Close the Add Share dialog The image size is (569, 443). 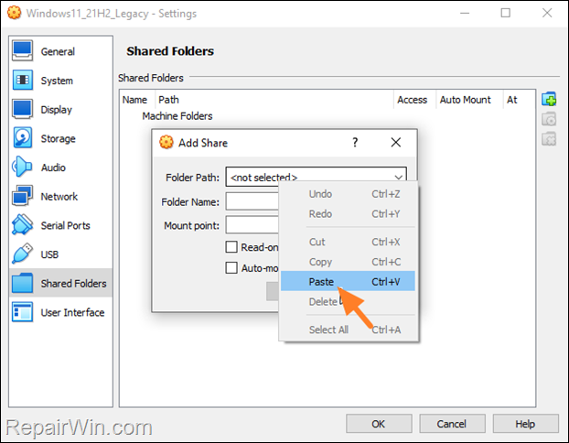tap(396, 143)
